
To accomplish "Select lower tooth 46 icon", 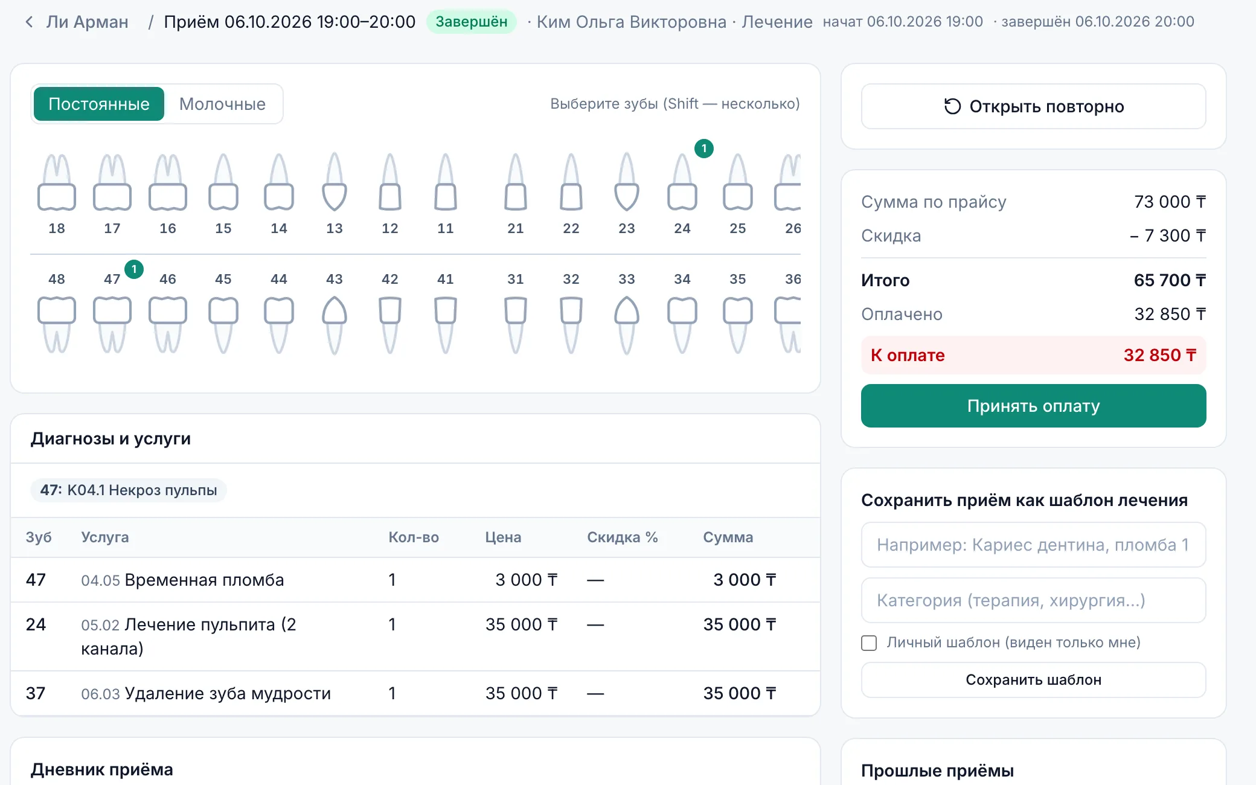I will coord(168,325).
